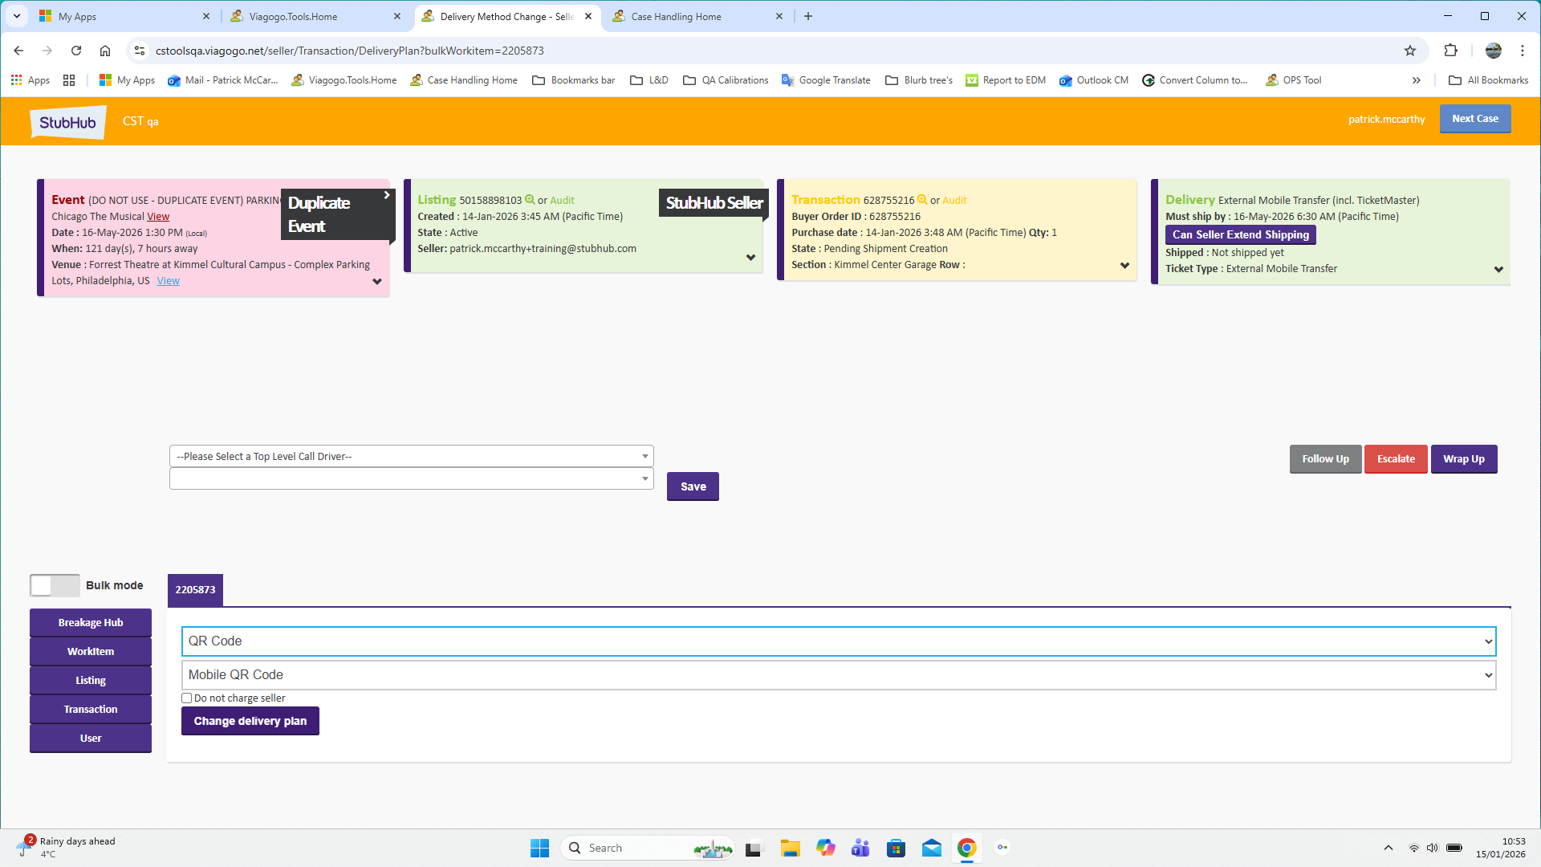Bookmark page with star icon
This screenshot has width=1541, height=867.
pos(1410,51)
